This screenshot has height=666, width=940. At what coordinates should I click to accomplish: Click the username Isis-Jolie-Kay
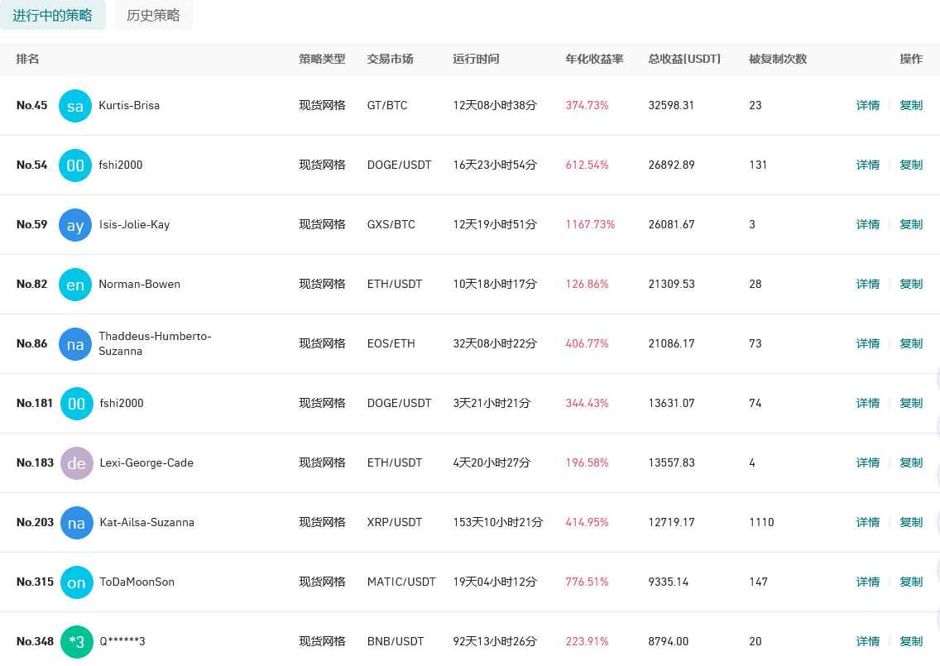tap(134, 225)
